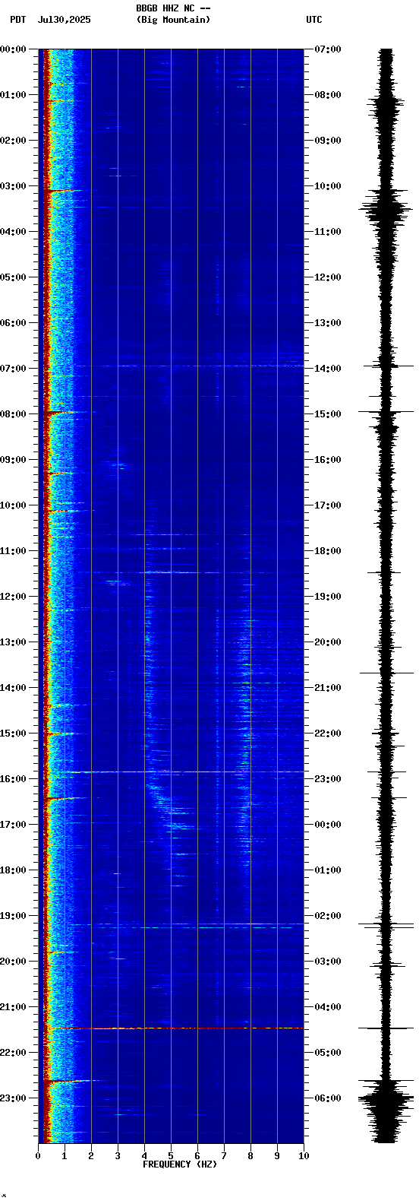This screenshot has width=419, height=1204.
Task: Click the '(Big Mountain)' station name
Action: pos(173,20)
